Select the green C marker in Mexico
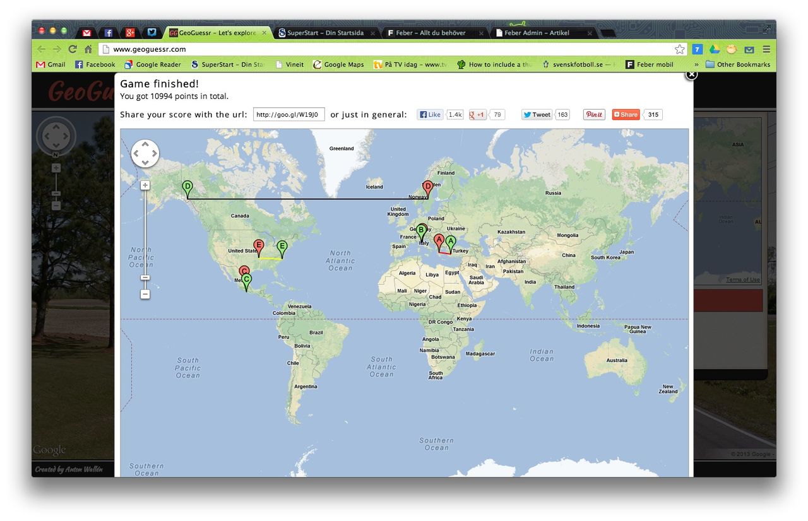The width and height of the screenshot is (808, 521). (x=247, y=281)
